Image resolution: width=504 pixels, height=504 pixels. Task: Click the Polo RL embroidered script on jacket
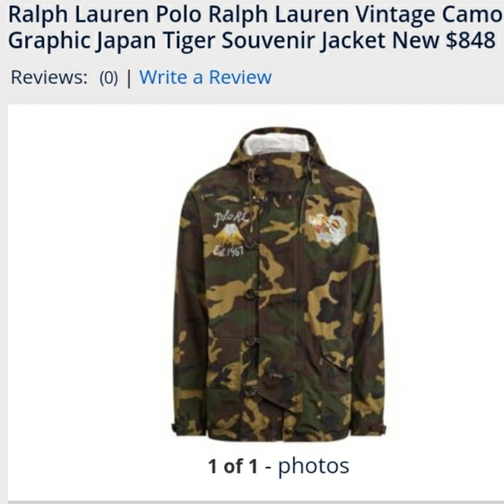(230, 219)
